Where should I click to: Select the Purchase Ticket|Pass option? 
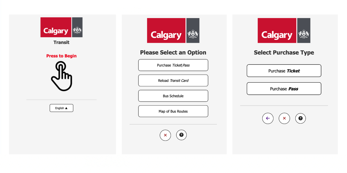coord(173,65)
